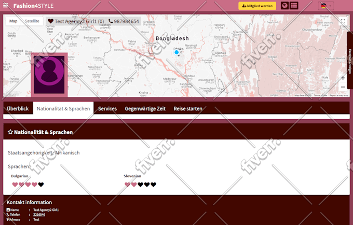The image size is (353, 225).
Task: Open the Überblick tab
Action: click(x=18, y=109)
